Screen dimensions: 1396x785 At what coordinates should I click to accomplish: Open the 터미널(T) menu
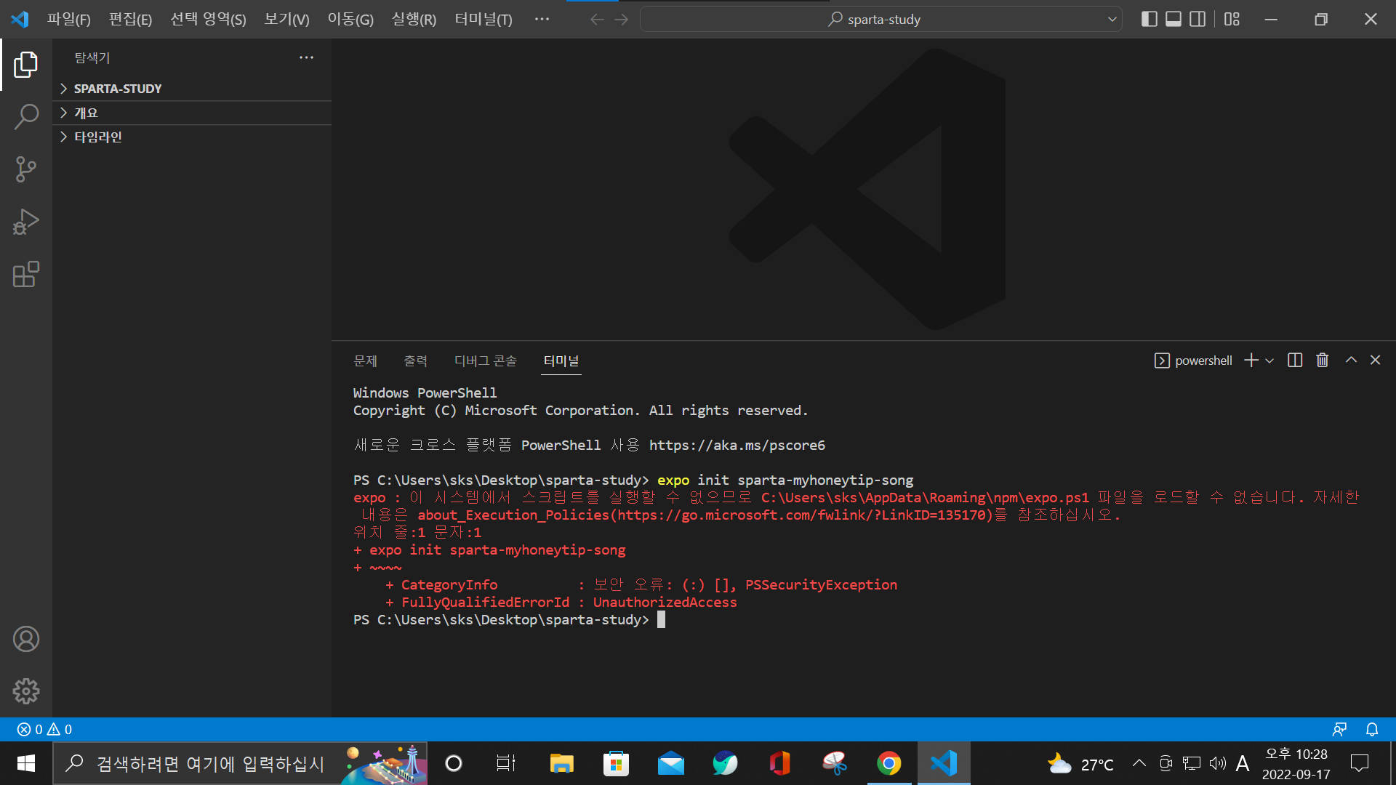click(484, 20)
